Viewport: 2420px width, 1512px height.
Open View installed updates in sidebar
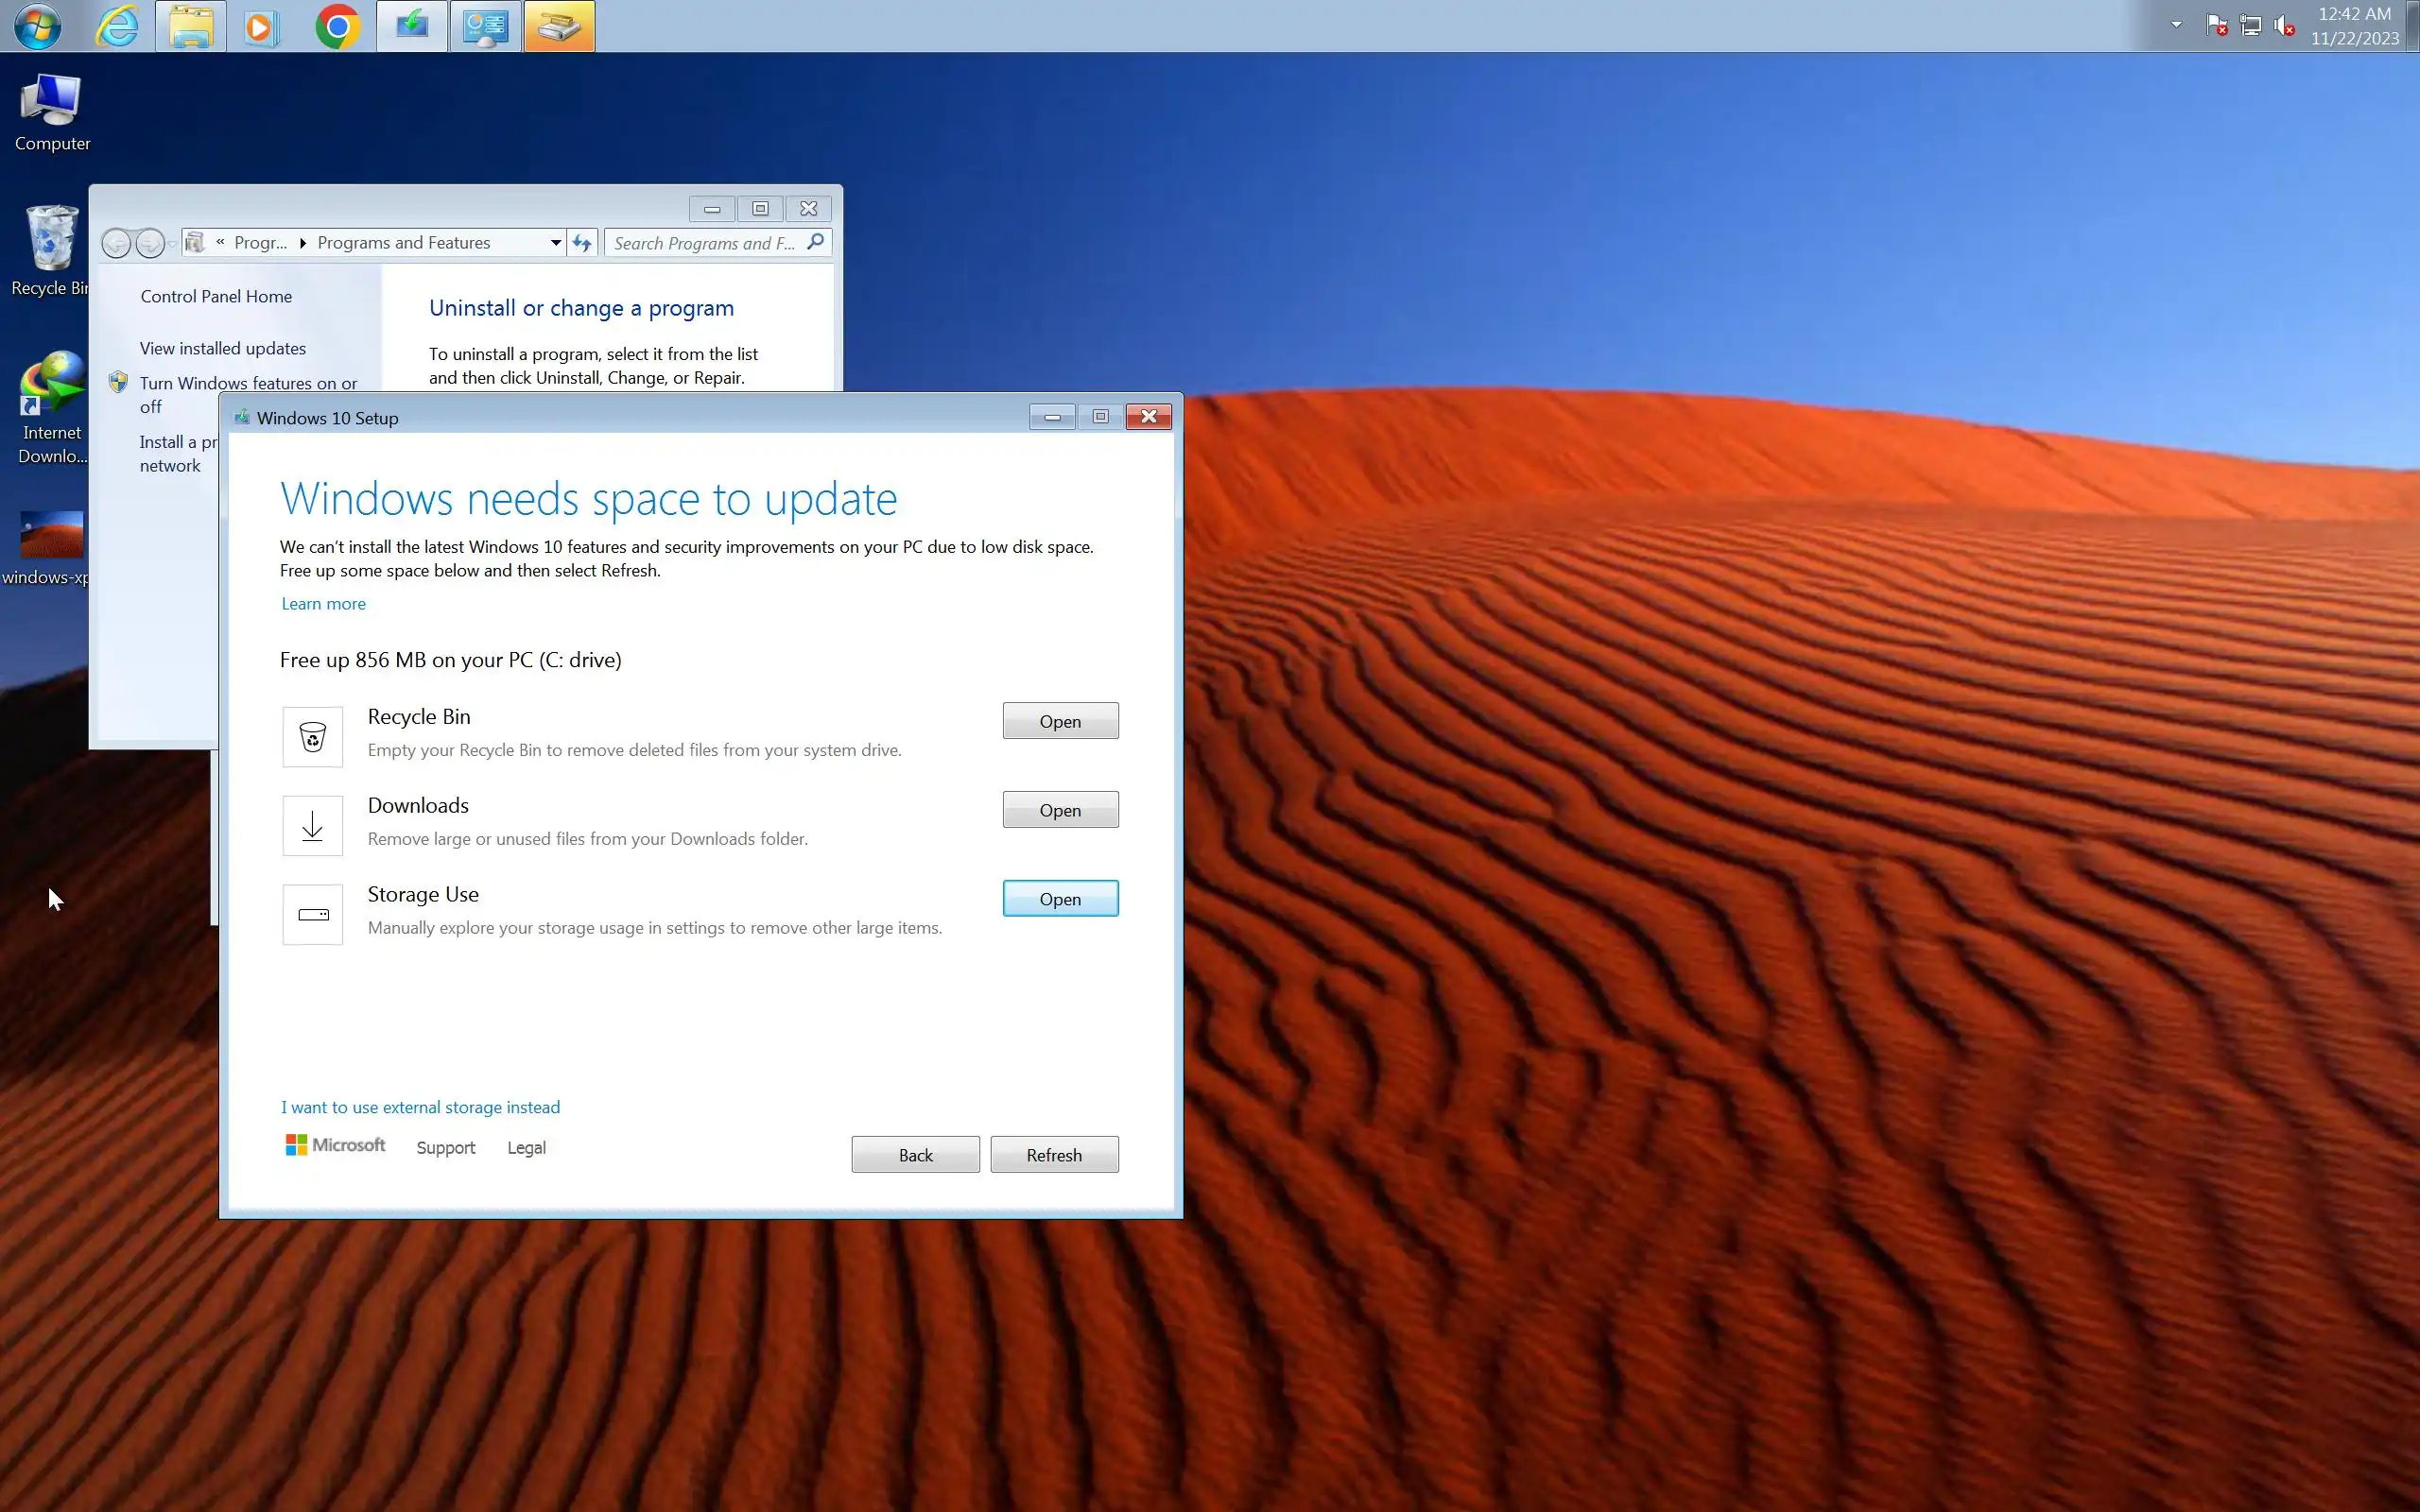[x=223, y=348]
